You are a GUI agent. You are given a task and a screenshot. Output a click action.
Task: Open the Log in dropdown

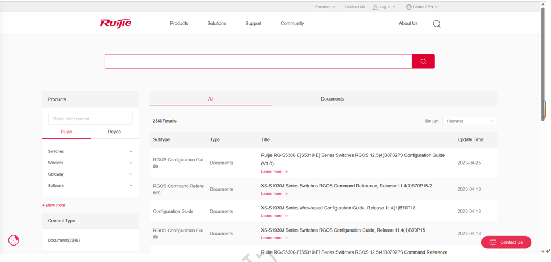(385, 7)
